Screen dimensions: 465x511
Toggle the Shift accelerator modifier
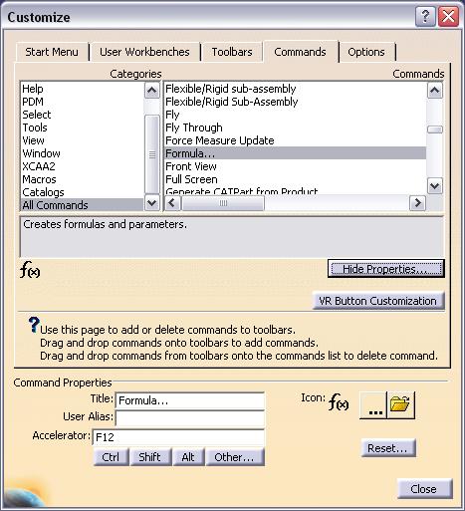pyautogui.click(x=150, y=457)
